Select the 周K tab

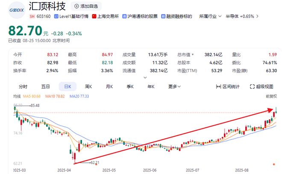[88, 87]
